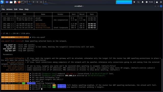Click the gateway name in table

(x=39, y=20)
